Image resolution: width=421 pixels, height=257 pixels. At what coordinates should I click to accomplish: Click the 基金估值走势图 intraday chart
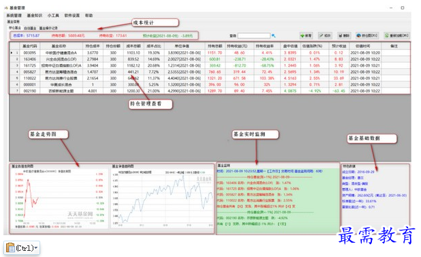point(59,198)
